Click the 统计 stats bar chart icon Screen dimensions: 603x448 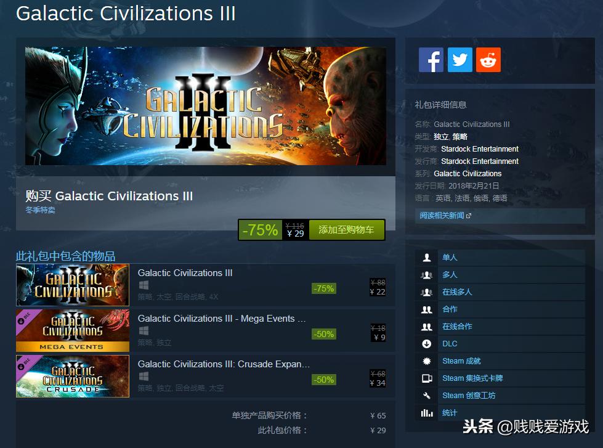pyautogui.click(x=426, y=413)
